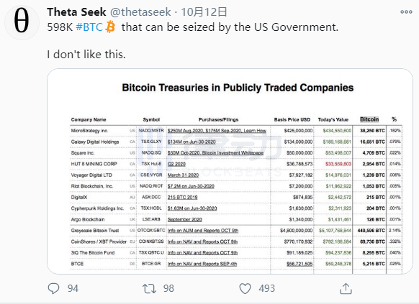The image size is (419, 304).
Task: Click the #BTC hashtag
Action: (89, 27)
